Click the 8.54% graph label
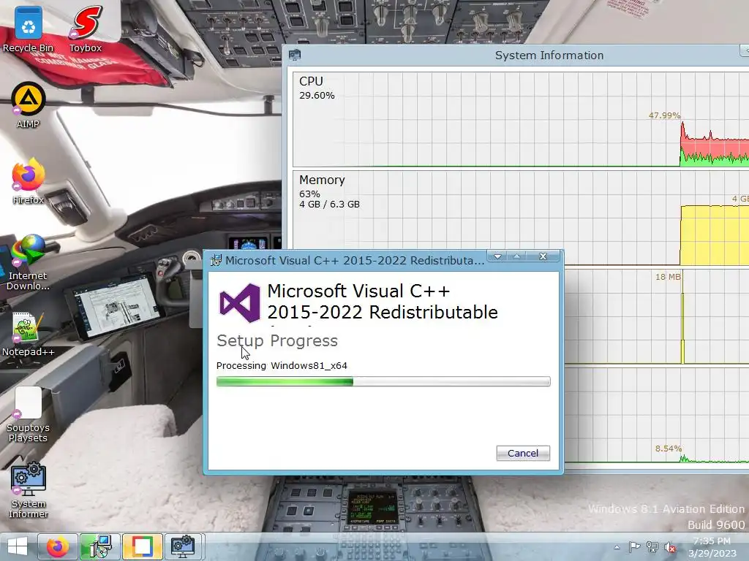This screenshot has height=561, width=749. tap(669, 449)
